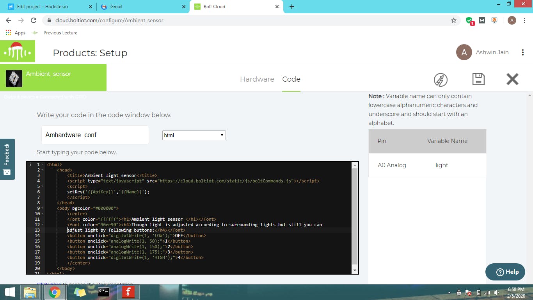This screenshot has width=533, height=300.
Task: Click the code editor scrollbar up arrow
Action: (x=355, y=165)
